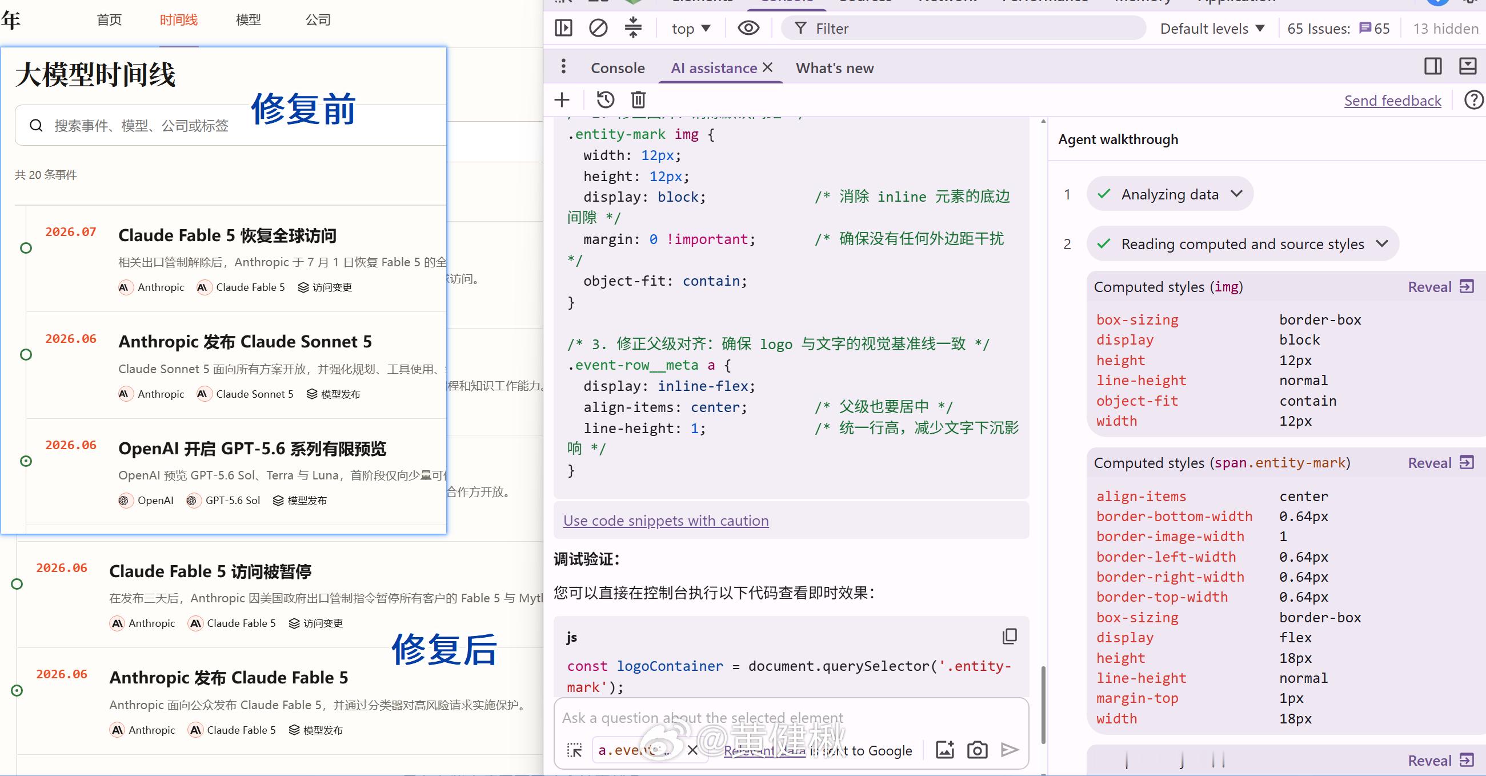1486x776 pixels.
Task: Open the AI chat history icon
Action: 605,100
